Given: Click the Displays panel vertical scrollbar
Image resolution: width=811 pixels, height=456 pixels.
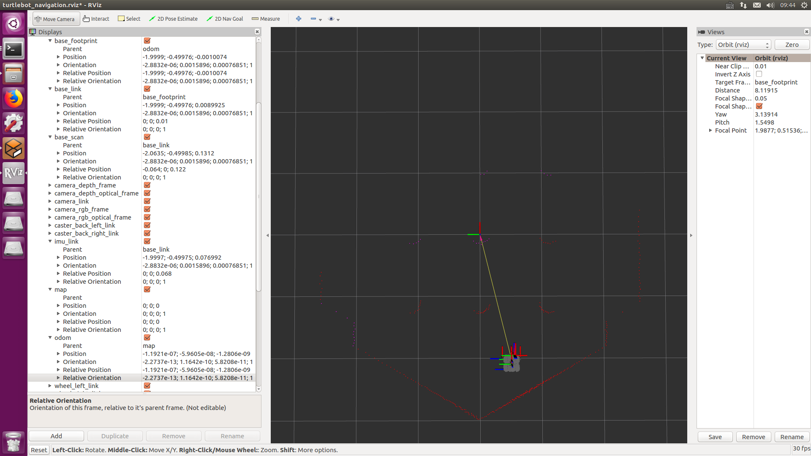Looking at the screenshot, I should click(259, 196).
